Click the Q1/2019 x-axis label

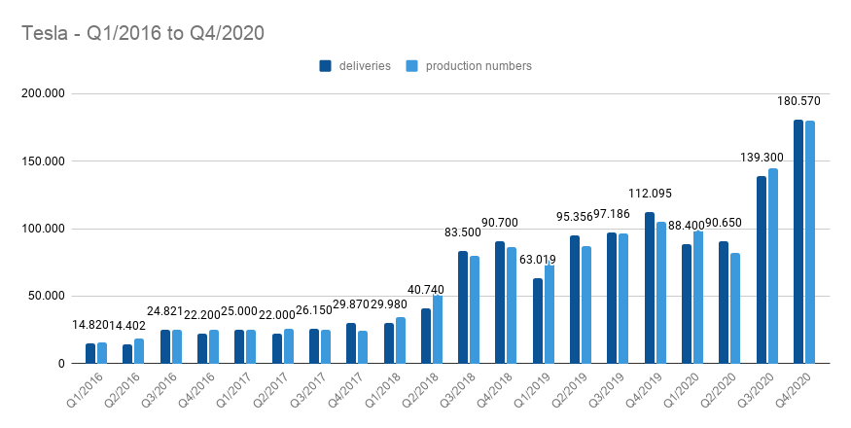[532, 389]
